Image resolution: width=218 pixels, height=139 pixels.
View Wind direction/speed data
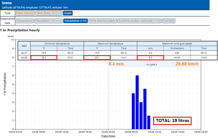[102, 21]
